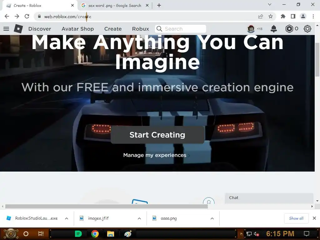
Task: Open the Manage my experiences link
Action: pyautogui.click(x=155, y=155)
